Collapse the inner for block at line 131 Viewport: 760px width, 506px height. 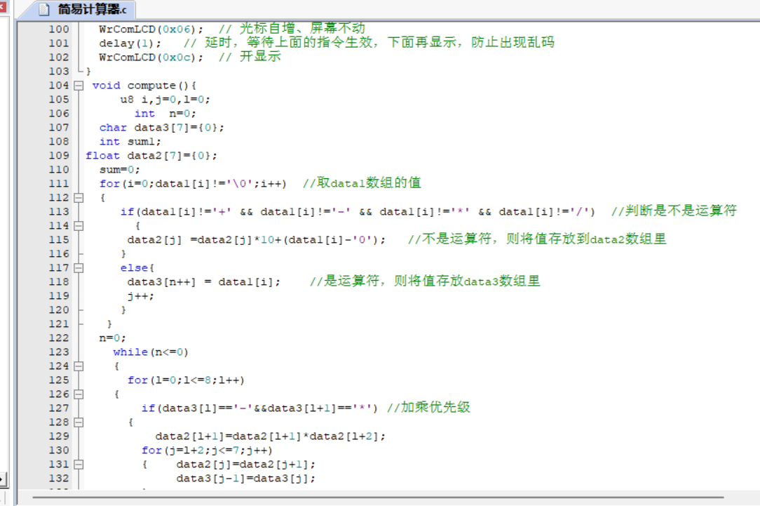[78, 465]
